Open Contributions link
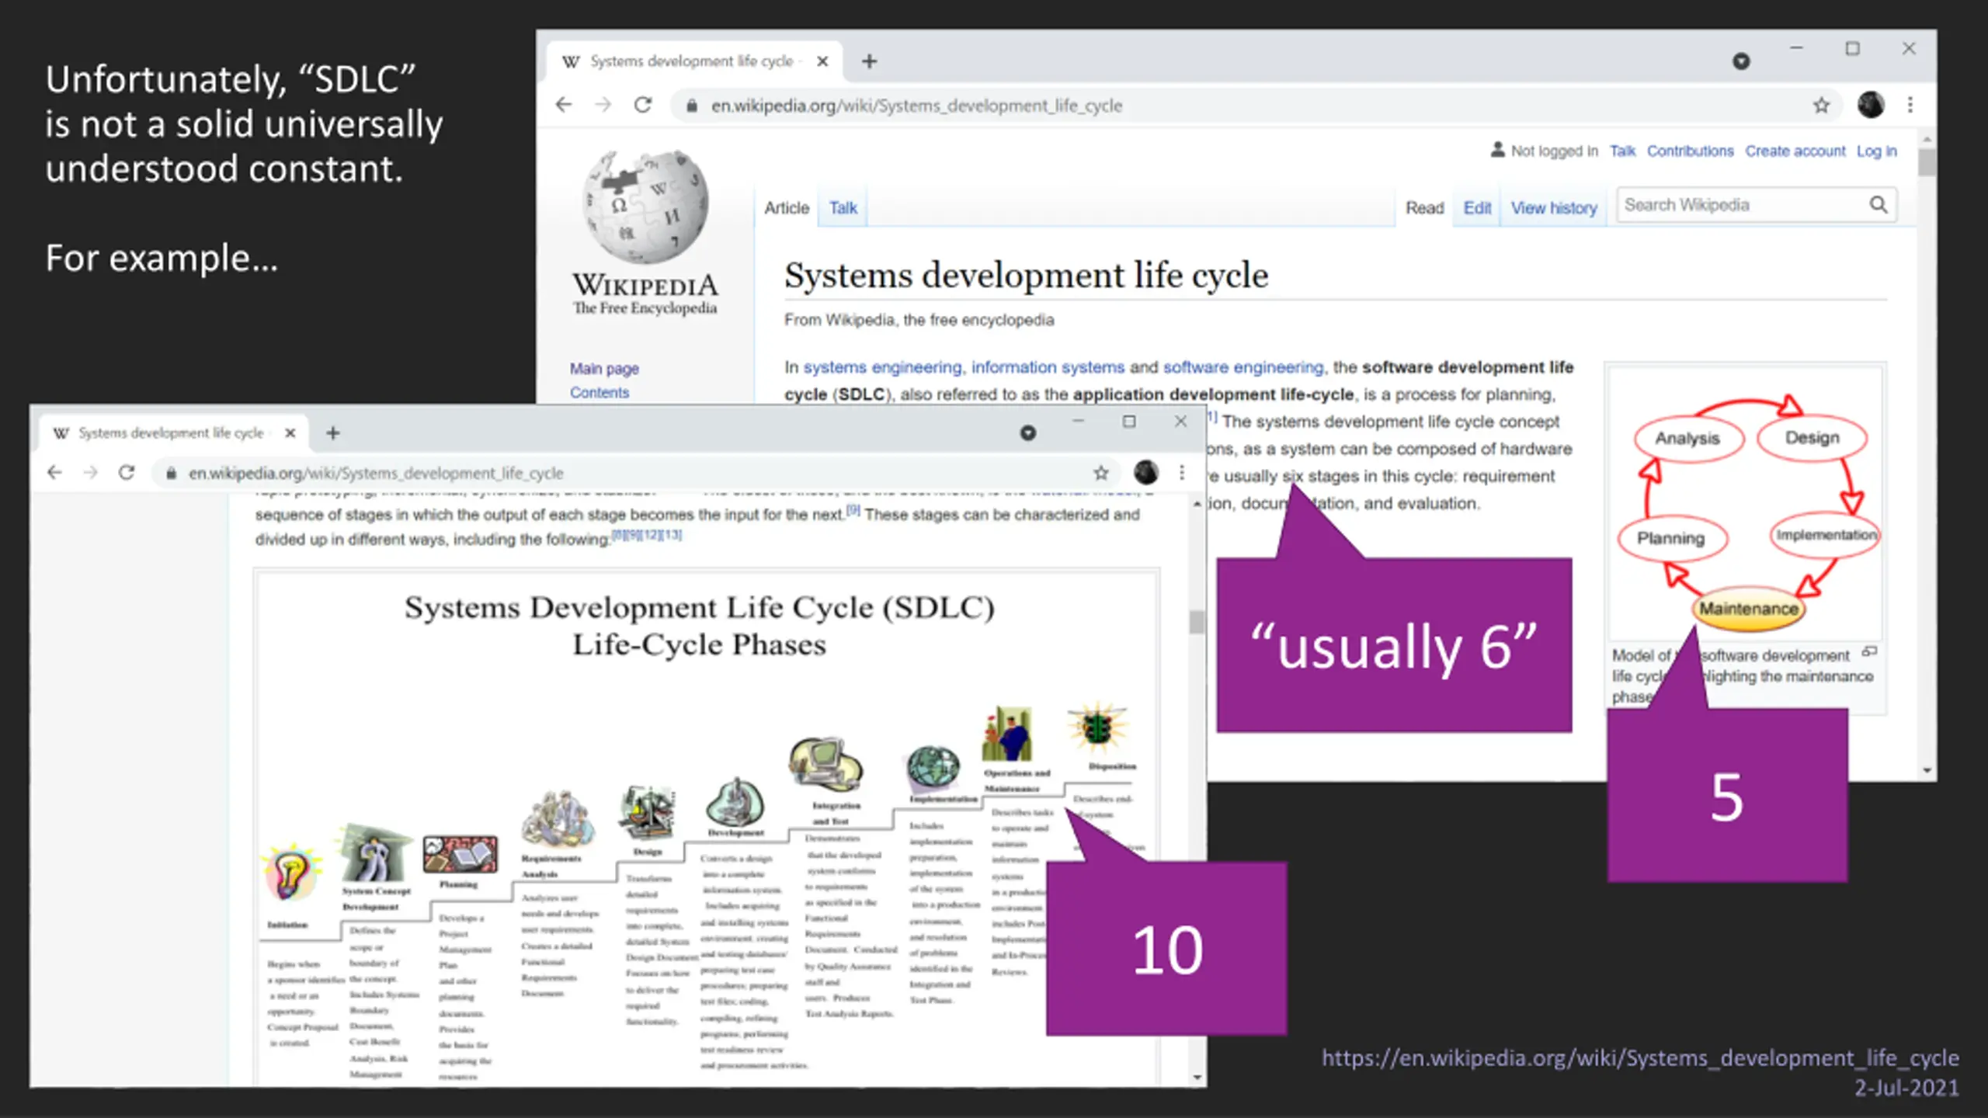 (x=1690, y=151)
